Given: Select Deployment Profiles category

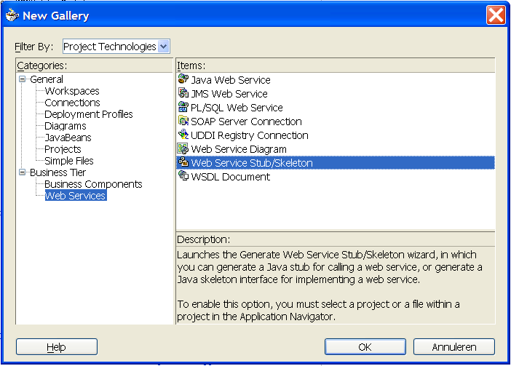Looking at the screenshot, I should (x=89, y=114).
